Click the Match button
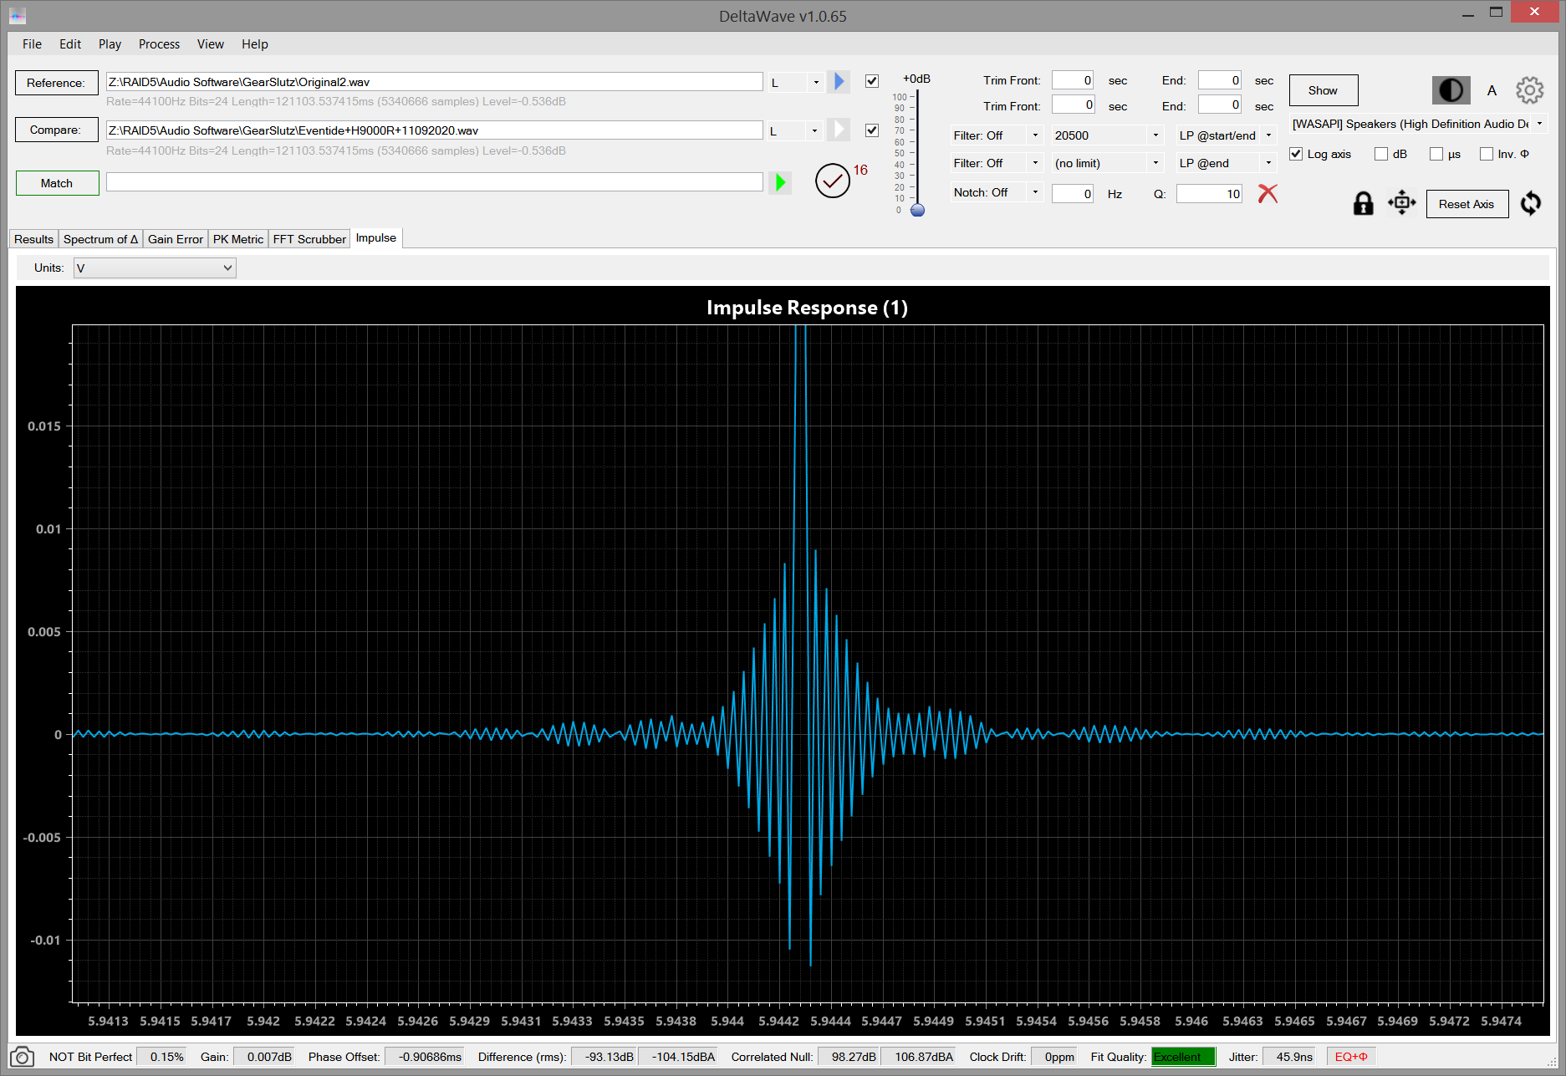1566x1076 pixels. (x=57, y=183)
